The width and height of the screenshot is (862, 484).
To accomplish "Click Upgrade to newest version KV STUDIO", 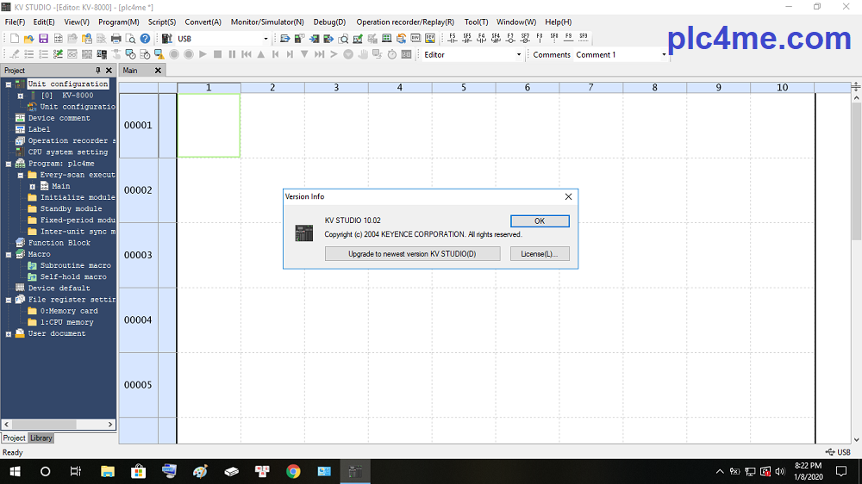I will pyautogui.click(x=412, y=254).
